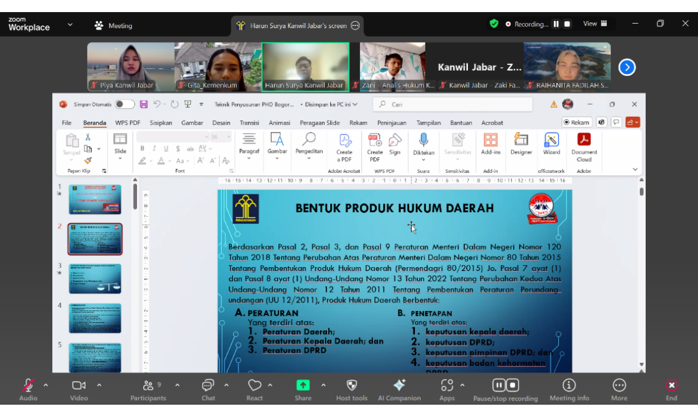698x417 pixels.
Task: Open the View layout dropdown
Action: (595, 24)
